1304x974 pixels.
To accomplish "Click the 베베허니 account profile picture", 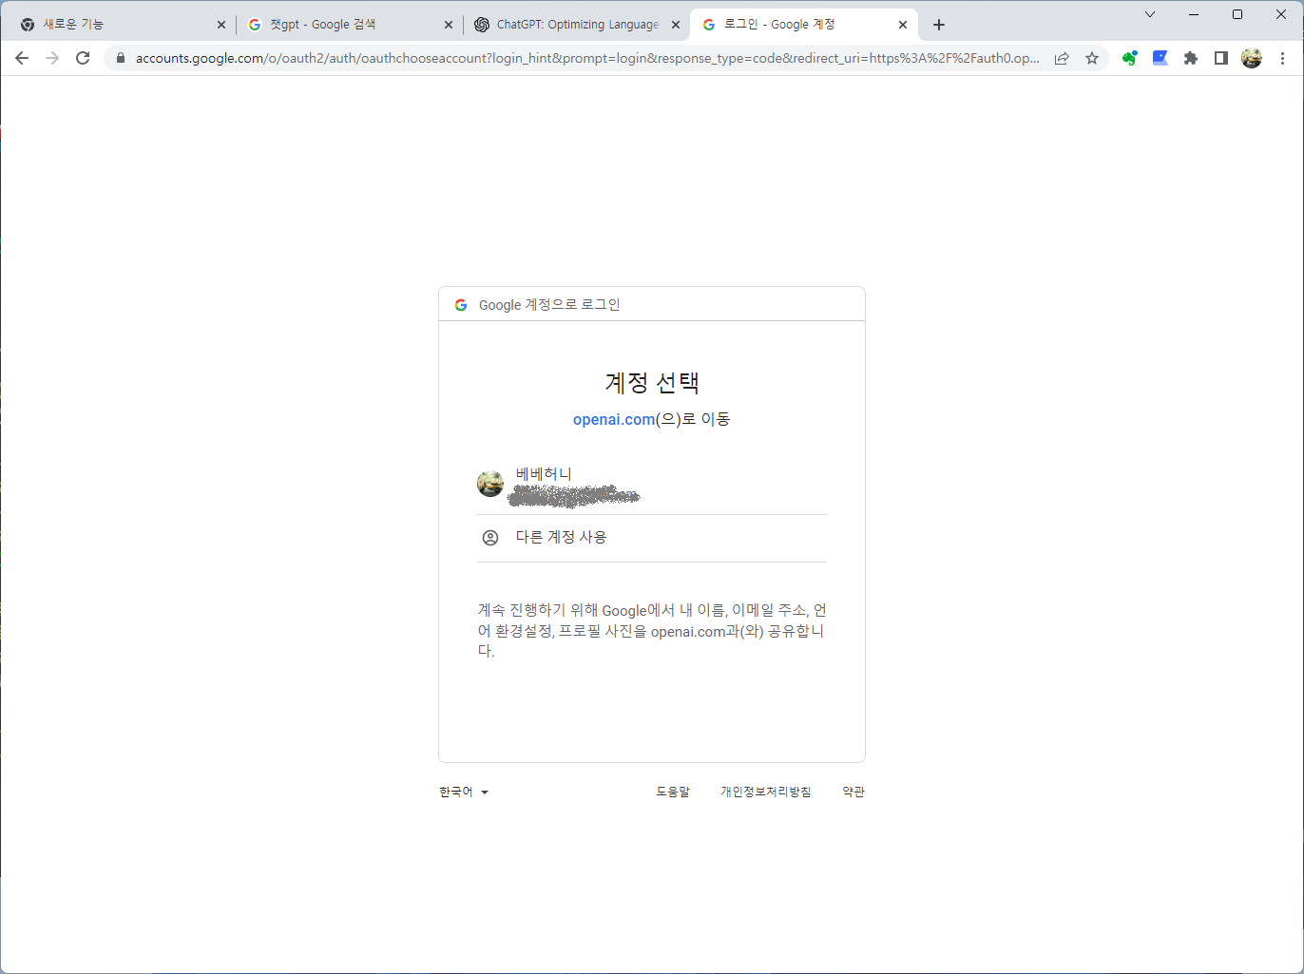I will point(490,484).
